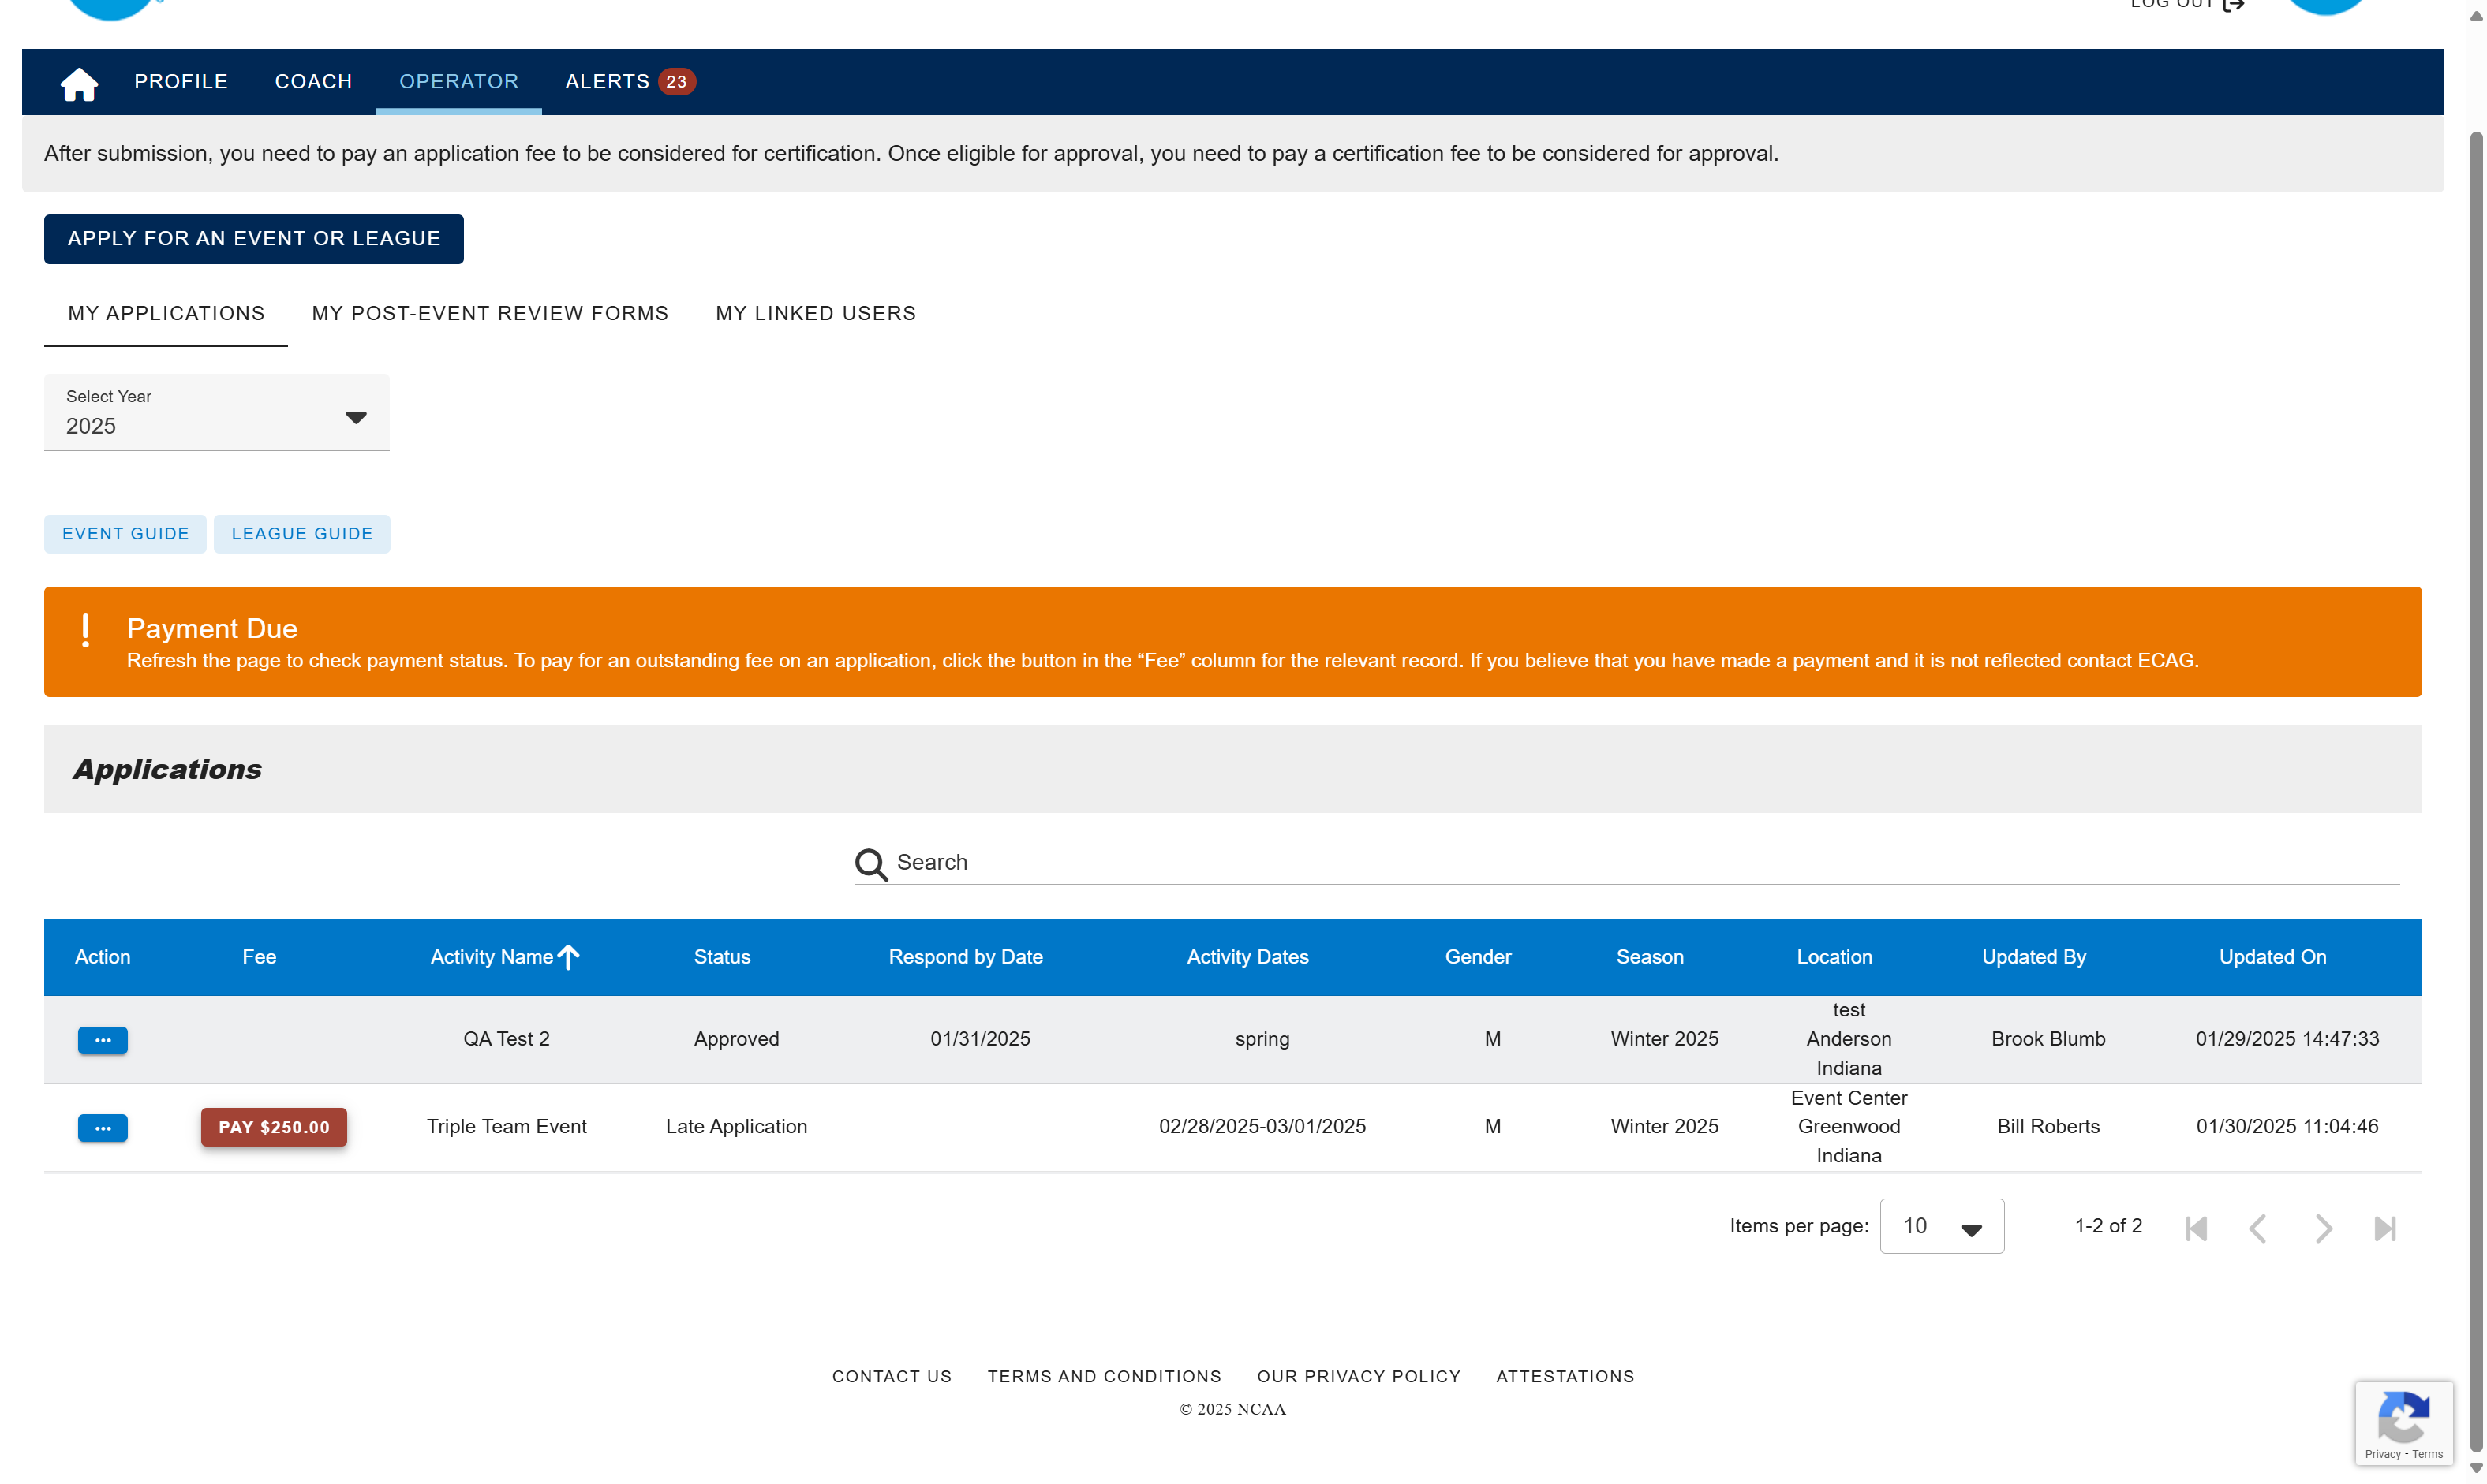Viewport: 2487px width, 1484px height.
Task: Sort by the Activity Name arrow icon
Action: coord(568,957)
